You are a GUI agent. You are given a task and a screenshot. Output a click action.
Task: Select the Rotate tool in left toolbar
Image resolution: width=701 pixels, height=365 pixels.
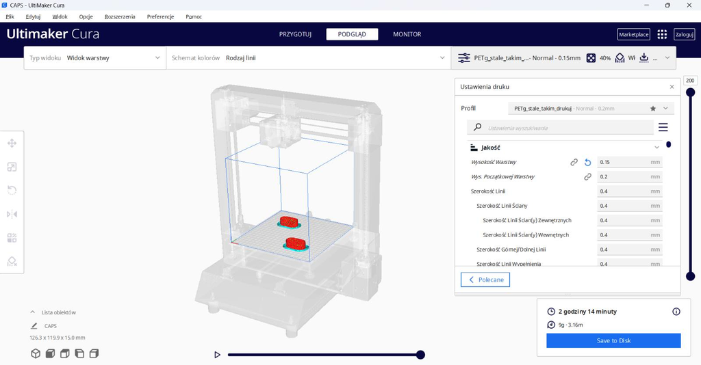tap(12, 191)
